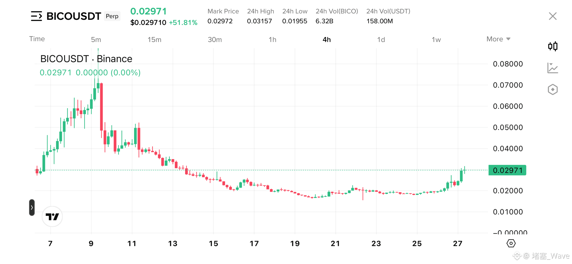Select the 1d interval tab
Screen dimensions: 572x264
point(381,40)
